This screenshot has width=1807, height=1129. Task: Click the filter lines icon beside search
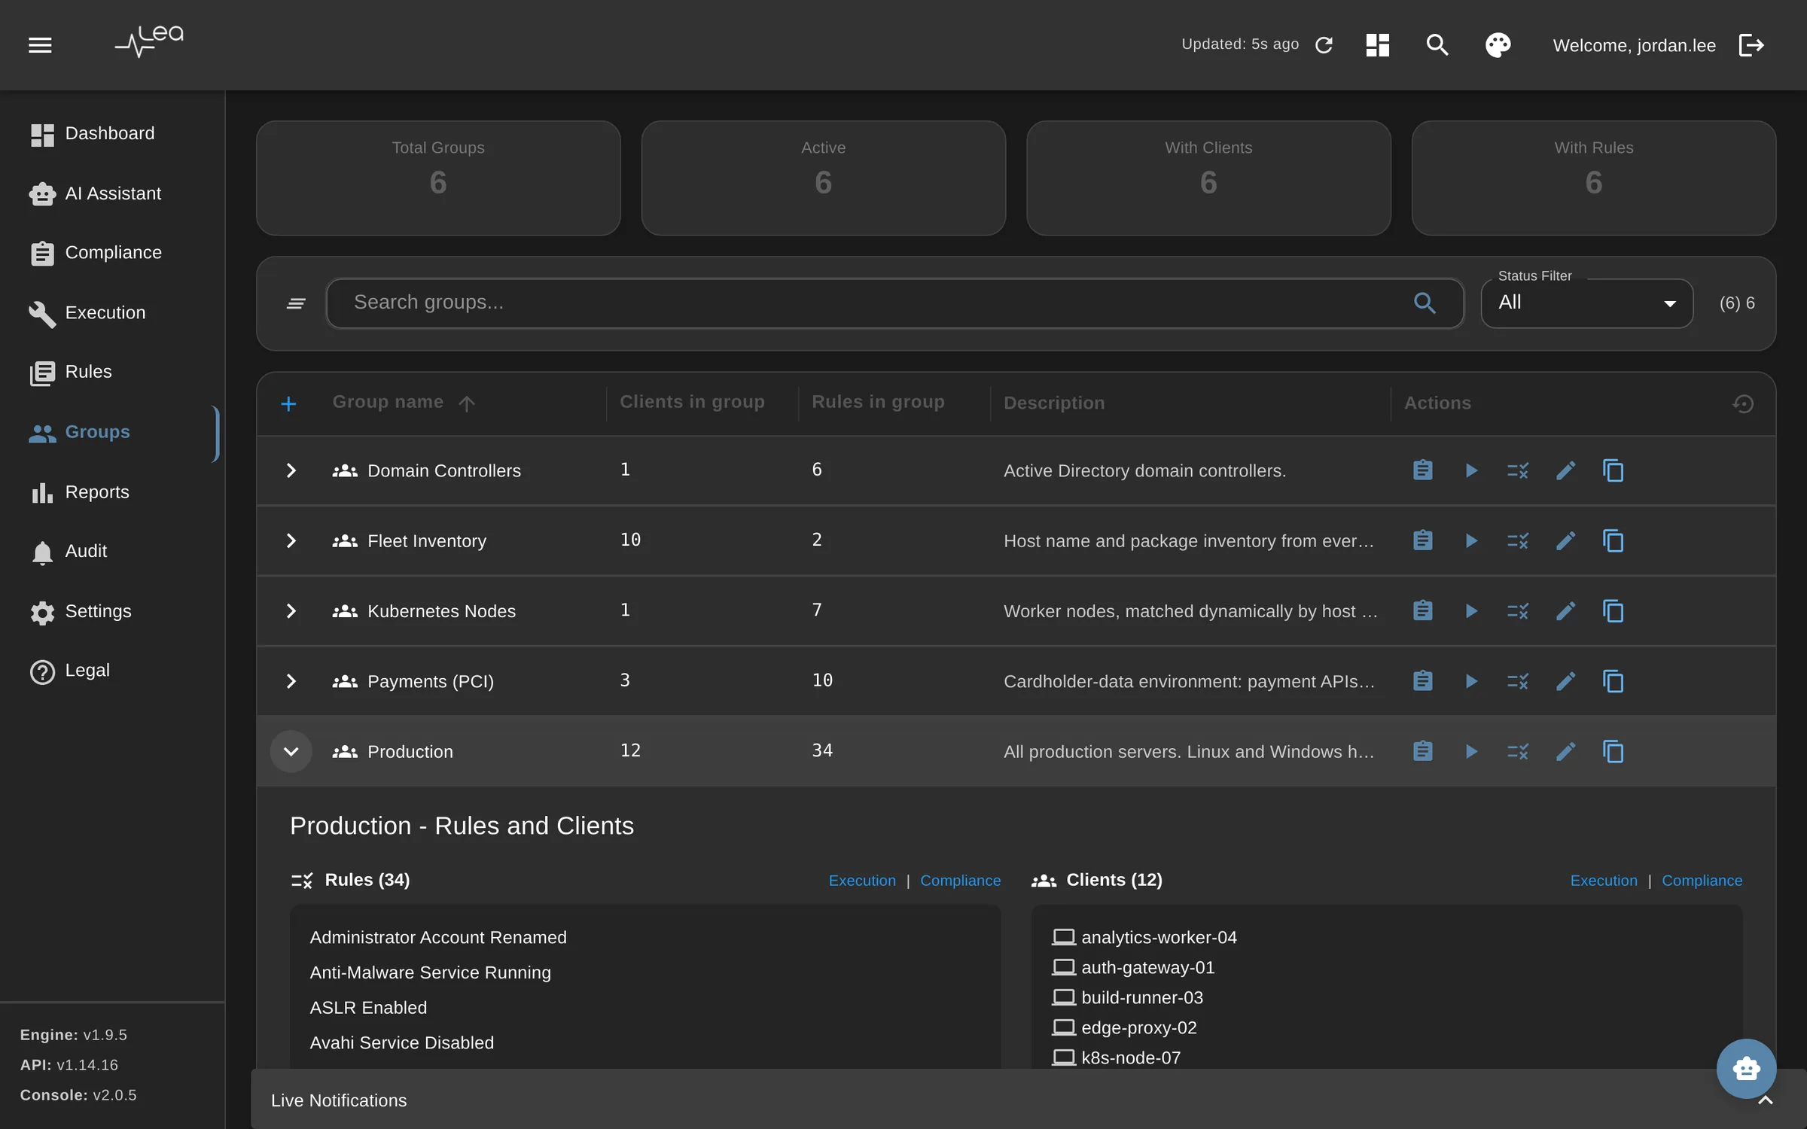[296, 303]
